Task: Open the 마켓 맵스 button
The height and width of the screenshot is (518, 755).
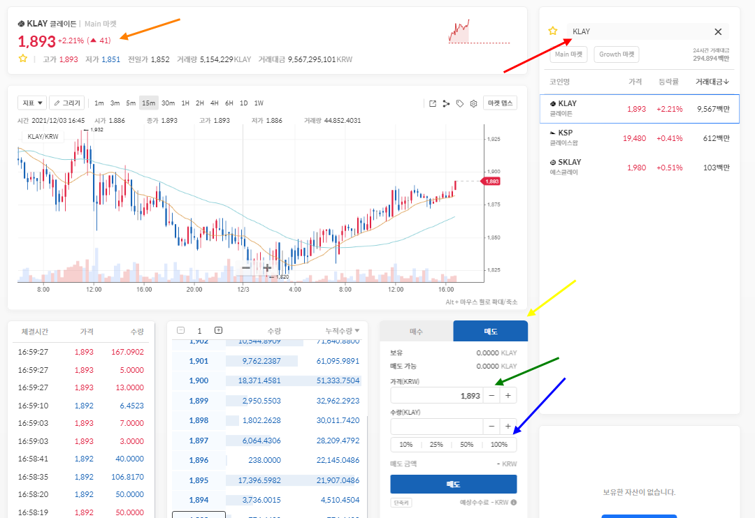Action: coord(500,103)
